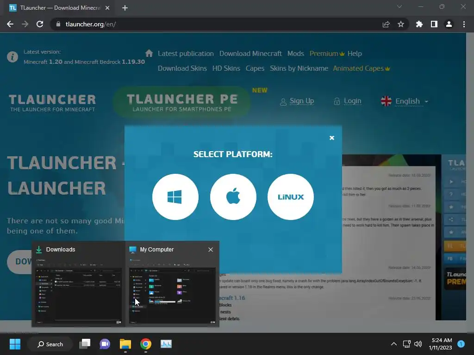The width and height of the screenshot is (474, 355).
Task: Click the Chrome taskbar icon
Action: click(145, 344)
